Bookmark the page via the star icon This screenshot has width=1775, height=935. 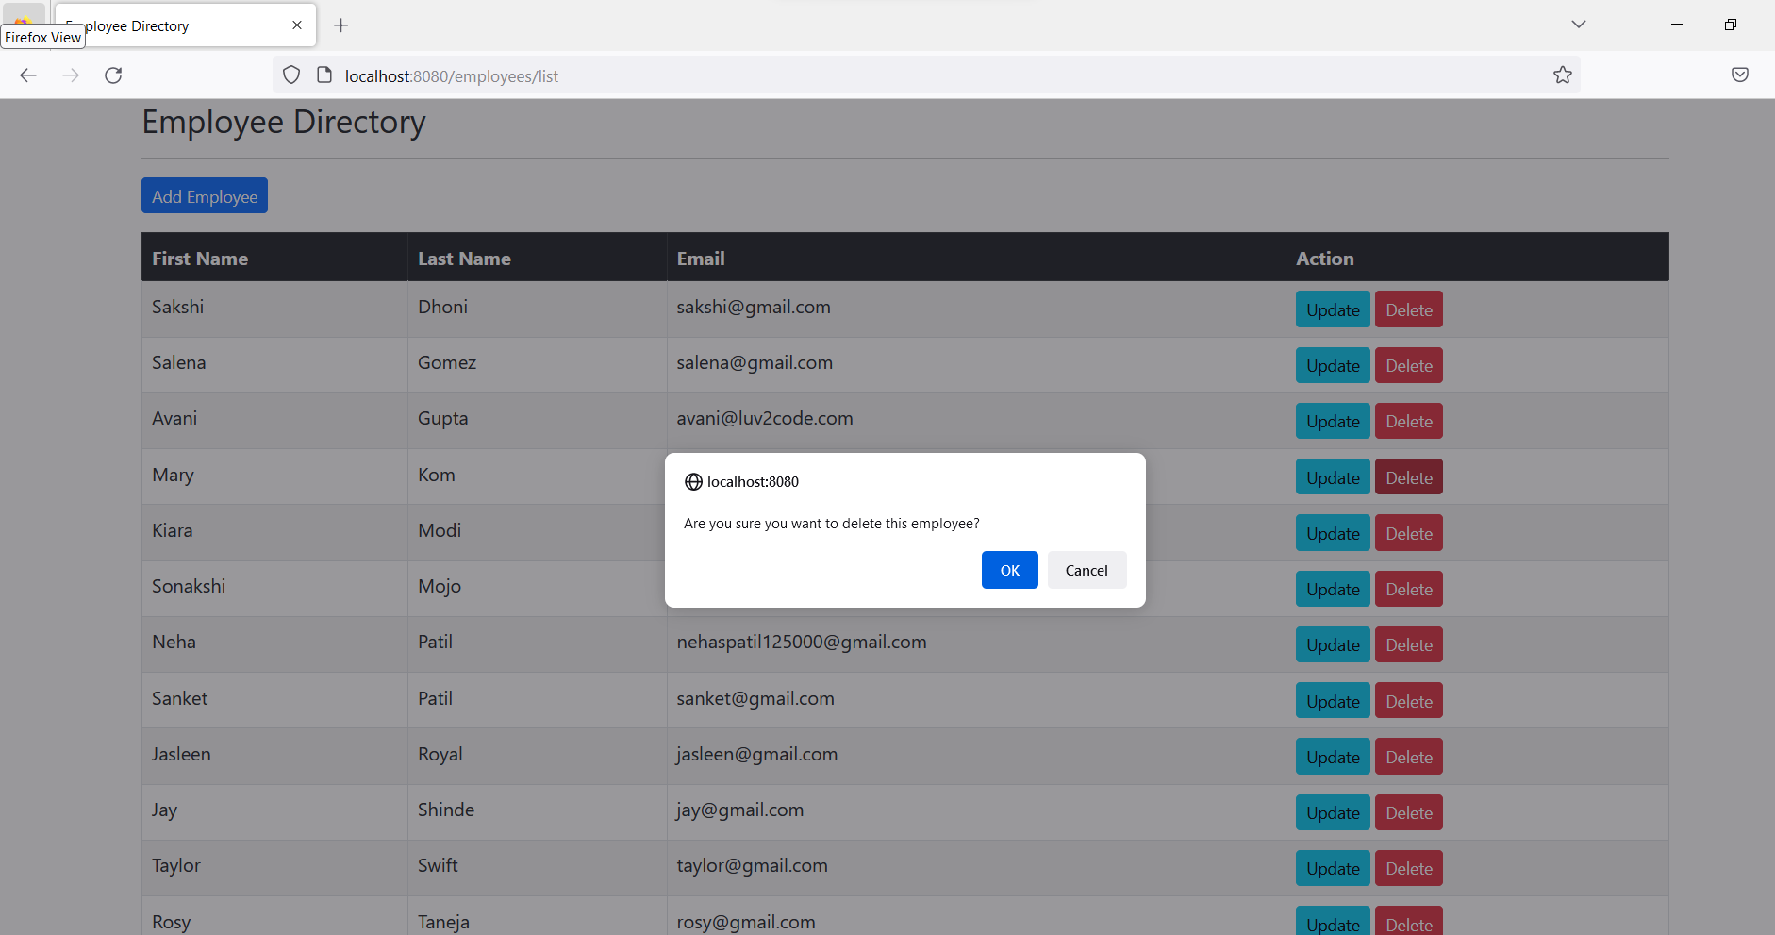point(1562,75)
